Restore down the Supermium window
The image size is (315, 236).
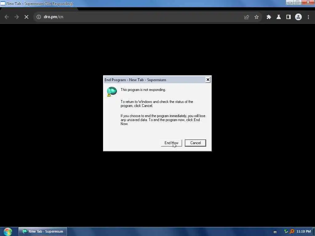tap(297, 2)
